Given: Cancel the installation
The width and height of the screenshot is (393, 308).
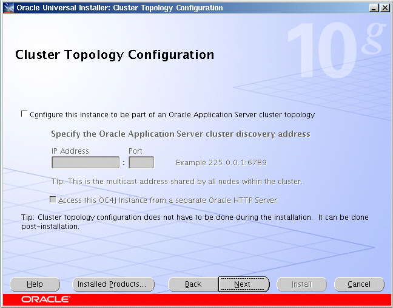Looking at the screenshot, I should coord(359,284).
